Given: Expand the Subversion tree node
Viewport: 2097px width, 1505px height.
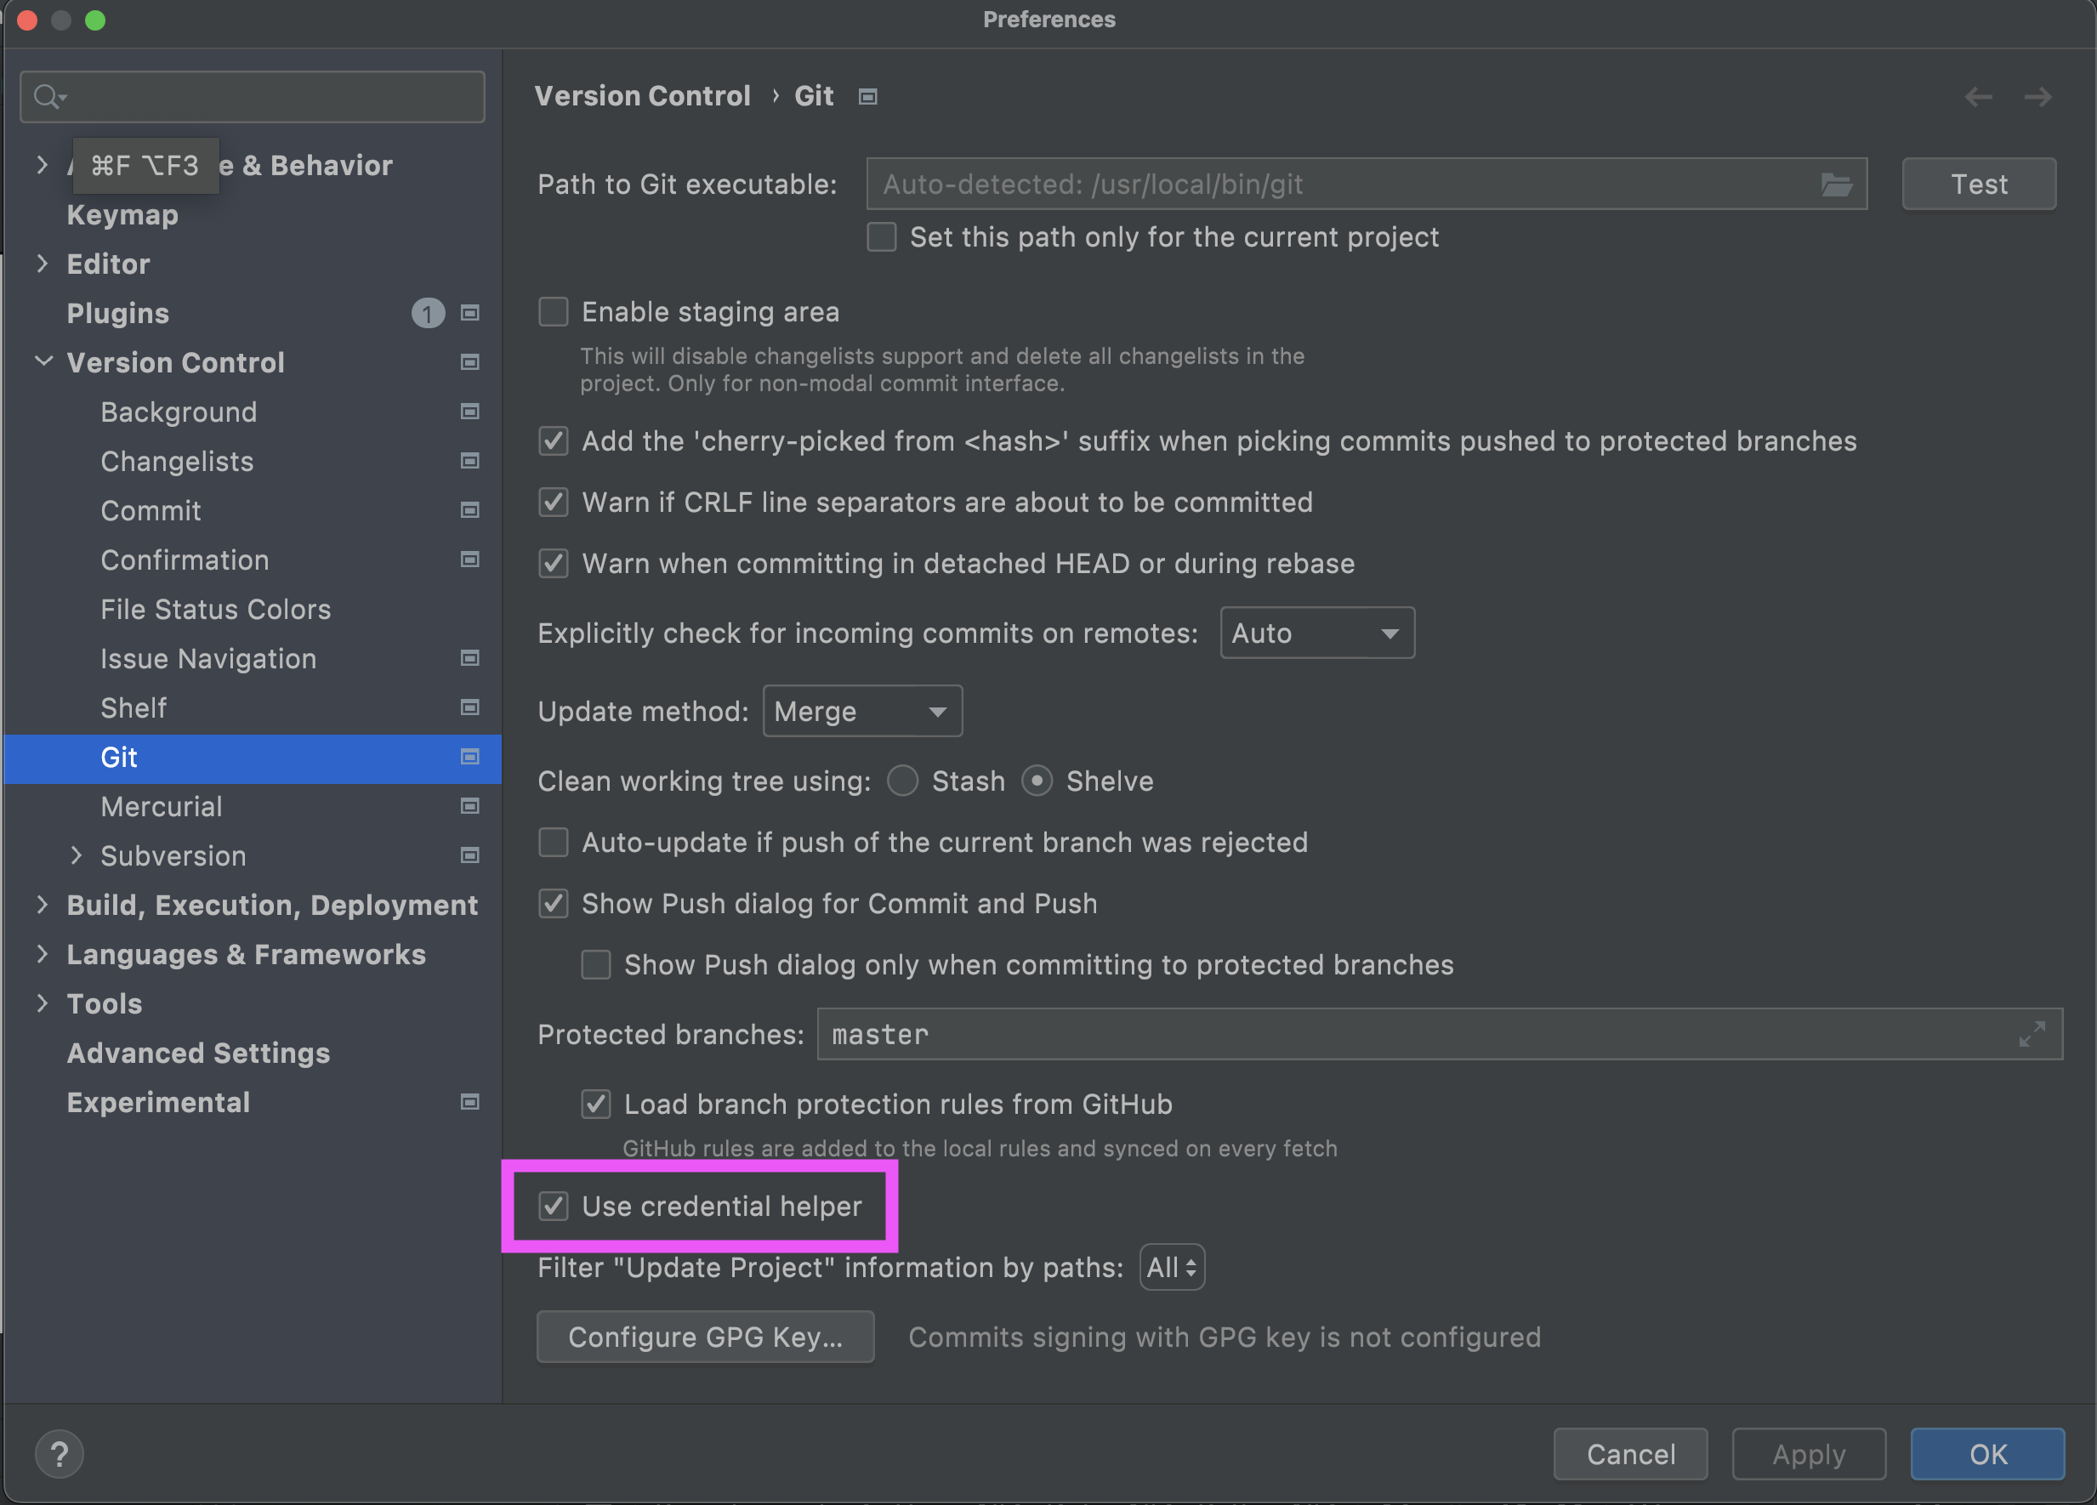Looking at the screenshot, I should pyautogui.click(x=76, y=856).
